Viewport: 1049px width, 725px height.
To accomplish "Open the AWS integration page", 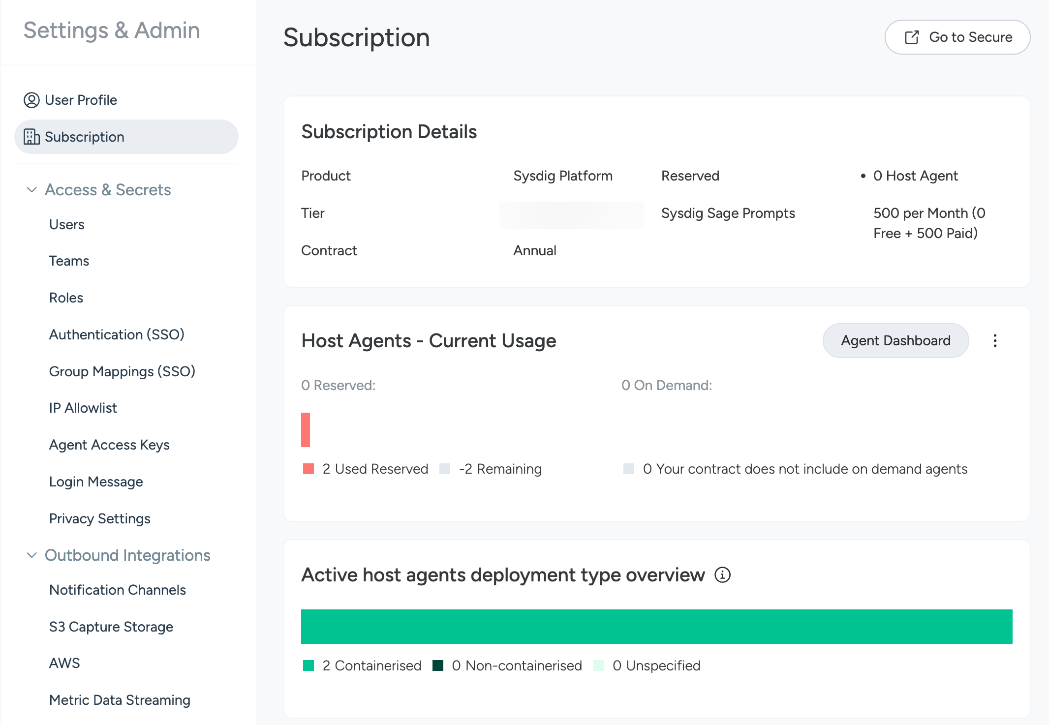I will coord(64,663).
